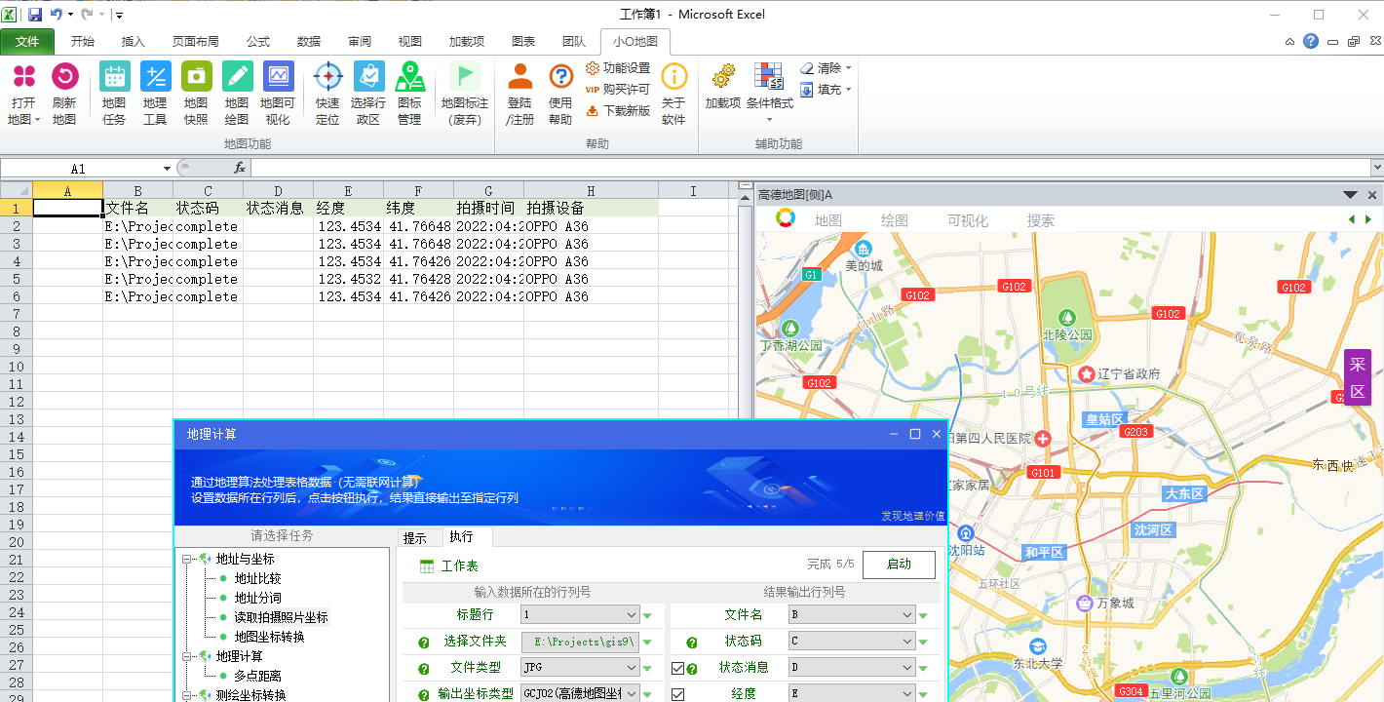This screenshot has width=1384, height=702.
Task: Click the 选择文件夹 path field
Action: coord(580,642)
